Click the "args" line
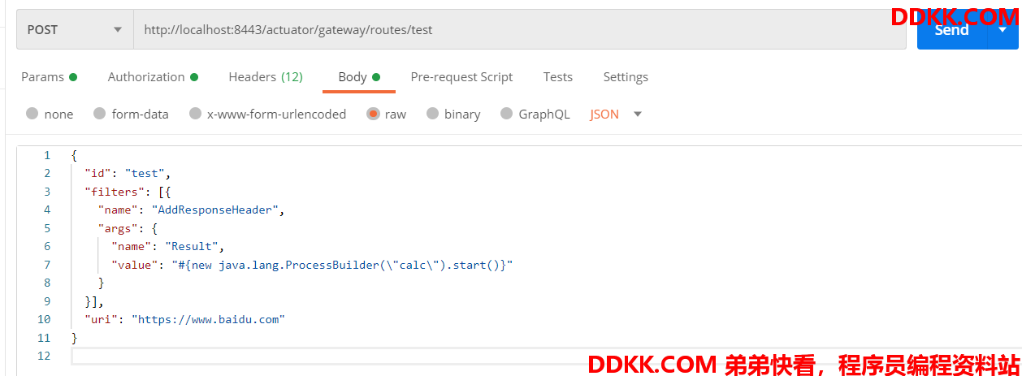Image resolution: width=1022 pixels, height=376 pixels. tap(128, 228)
